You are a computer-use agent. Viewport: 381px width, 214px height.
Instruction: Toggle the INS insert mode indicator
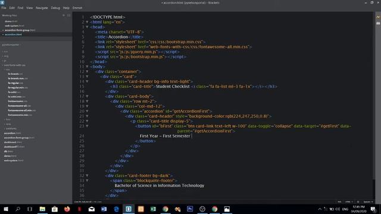click(x=339, y=202)
